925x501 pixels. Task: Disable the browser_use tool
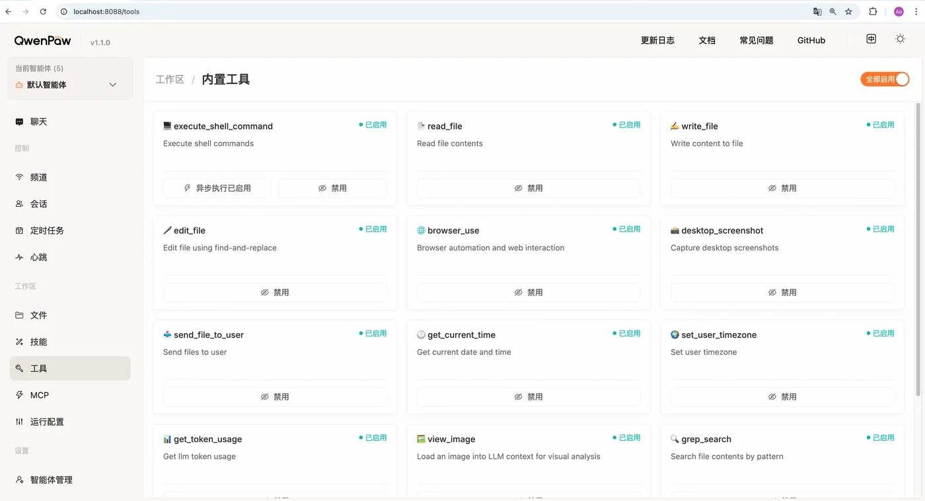pyautogui.click(x=529, y=293)
